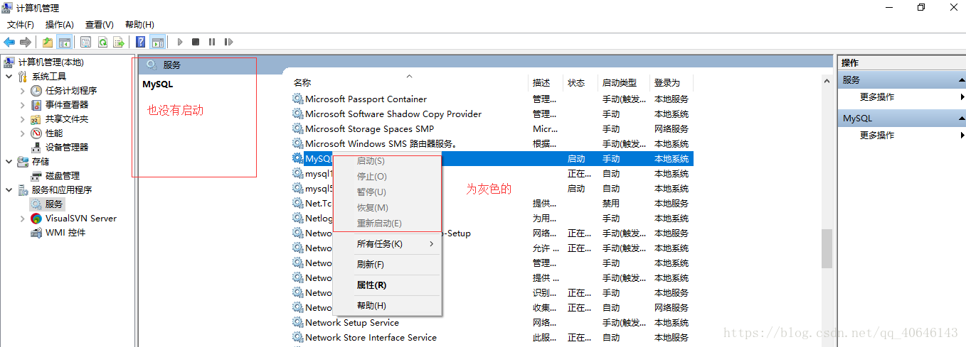
Task: Select 事件查看器 icon in tree
Action: 36,105
